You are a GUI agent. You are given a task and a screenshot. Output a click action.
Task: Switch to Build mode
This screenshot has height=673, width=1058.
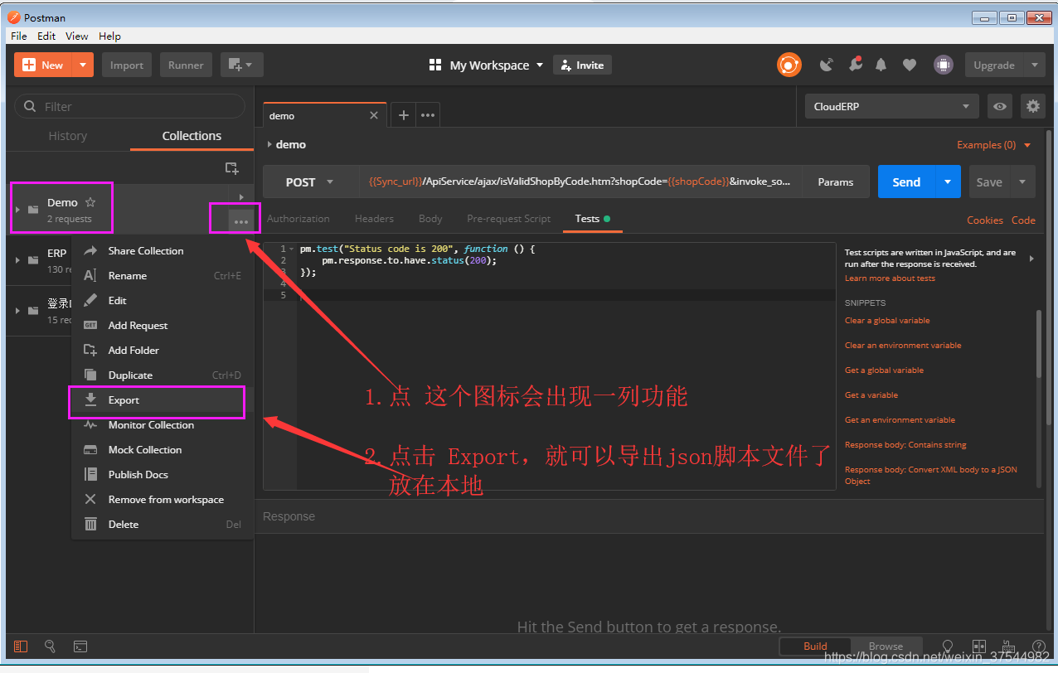tap(815, 646)
